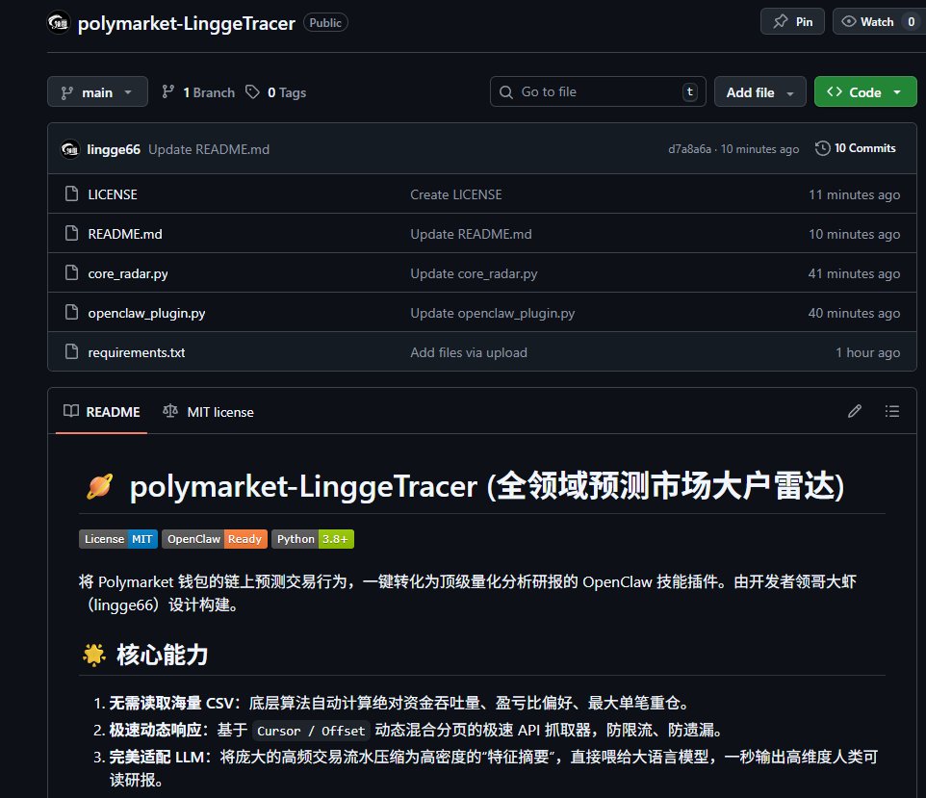Pin this repository with the Pin button

pos(792,22)
